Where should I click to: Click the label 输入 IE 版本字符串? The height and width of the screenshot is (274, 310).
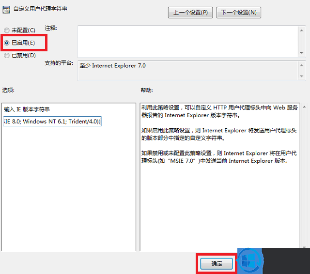click(x=27, y=109)
